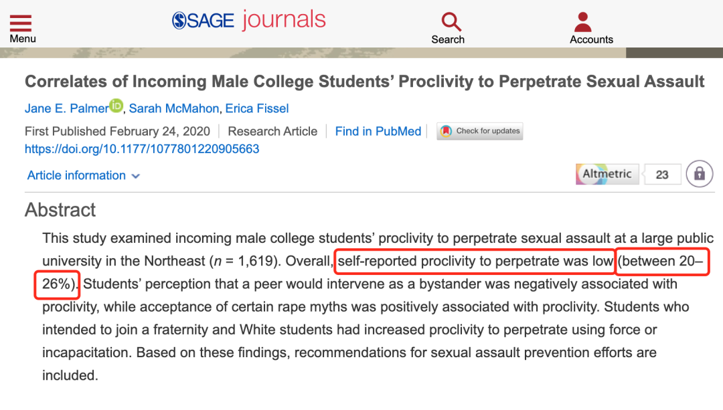Click the Check for updates button
This screenshot has height=410, width=723.
479,131
